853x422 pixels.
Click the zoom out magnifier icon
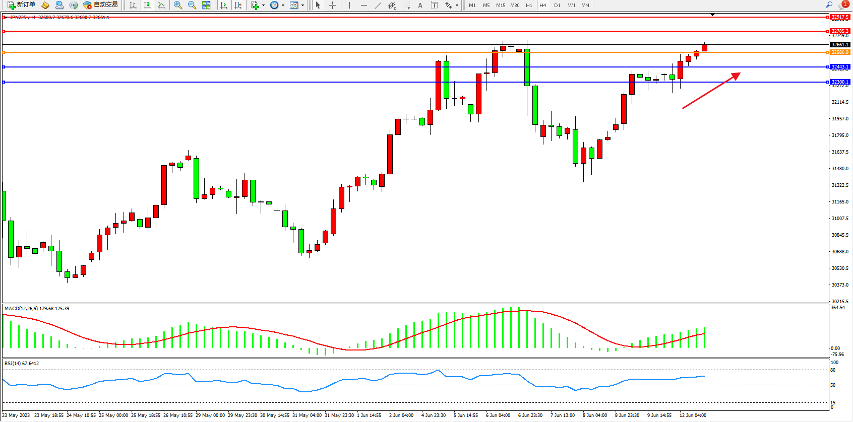(x=192, y=5)
